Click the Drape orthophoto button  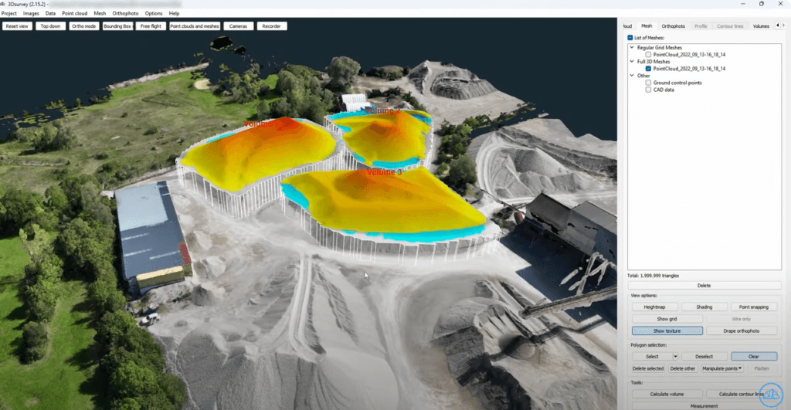pos(741,331)
